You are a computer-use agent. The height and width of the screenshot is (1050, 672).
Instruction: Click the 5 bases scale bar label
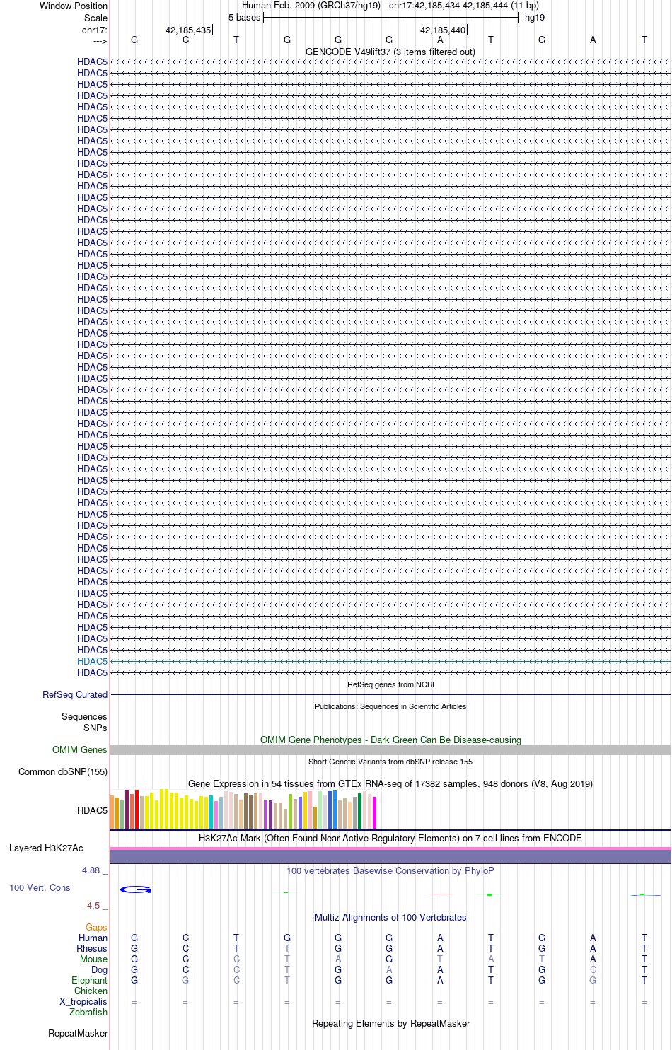244,17
